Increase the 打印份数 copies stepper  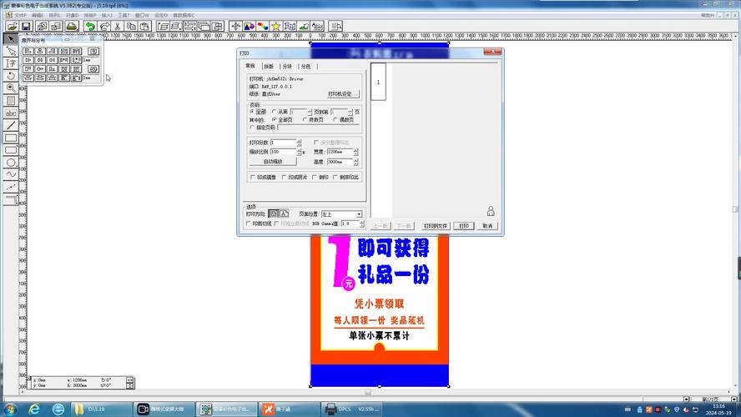coord(299,140)
